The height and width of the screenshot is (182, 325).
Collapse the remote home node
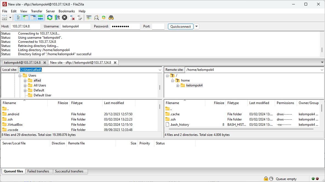pyautogui.click(x=172, y=81)
